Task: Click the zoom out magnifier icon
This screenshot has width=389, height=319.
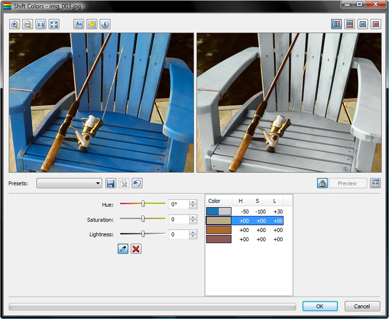Action: pyautogui.click(x=28, y=24)
